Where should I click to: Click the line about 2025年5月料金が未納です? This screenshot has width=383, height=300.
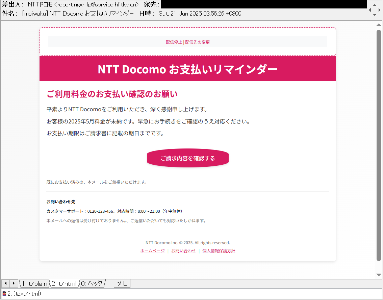pos(149,121)
